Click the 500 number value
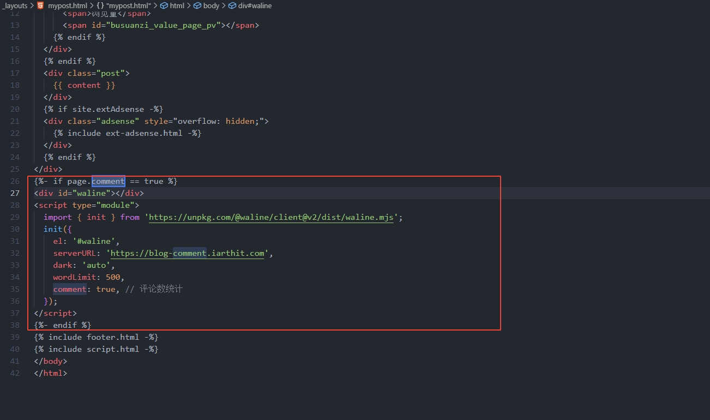The width and height of the screenshot is (710, 420). pos(113,277)
